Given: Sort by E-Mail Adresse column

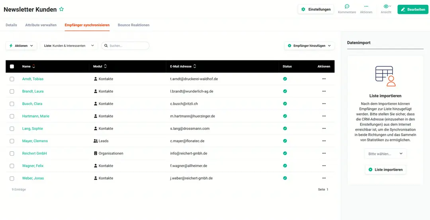Looking at the screenshot, I should 183,66.
